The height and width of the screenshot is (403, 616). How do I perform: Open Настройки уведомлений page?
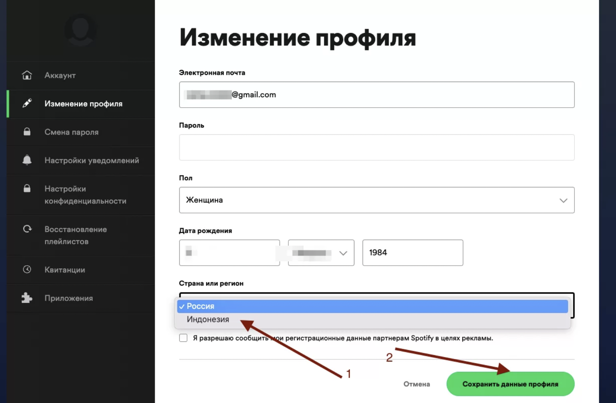(x=81, y=161)
